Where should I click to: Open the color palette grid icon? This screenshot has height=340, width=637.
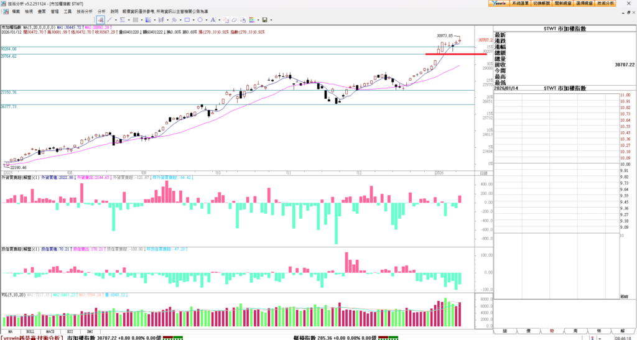252,20
